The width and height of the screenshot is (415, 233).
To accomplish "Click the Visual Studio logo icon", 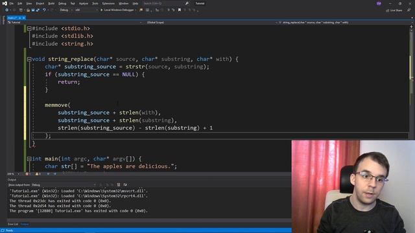I will pos(5,3).
